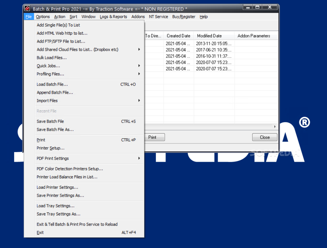
Task: Click the To Dire... column header
Action: click(x=154, y=36)
